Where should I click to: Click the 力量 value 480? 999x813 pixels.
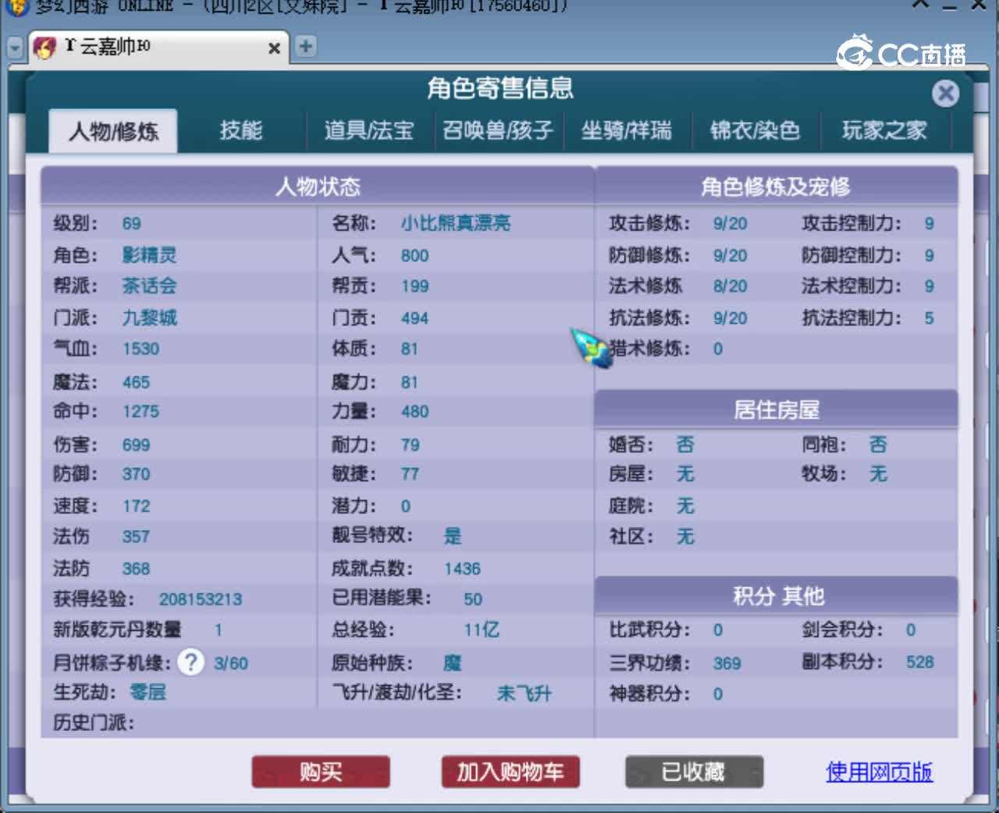pyautogui.click(x=415, y=411)
